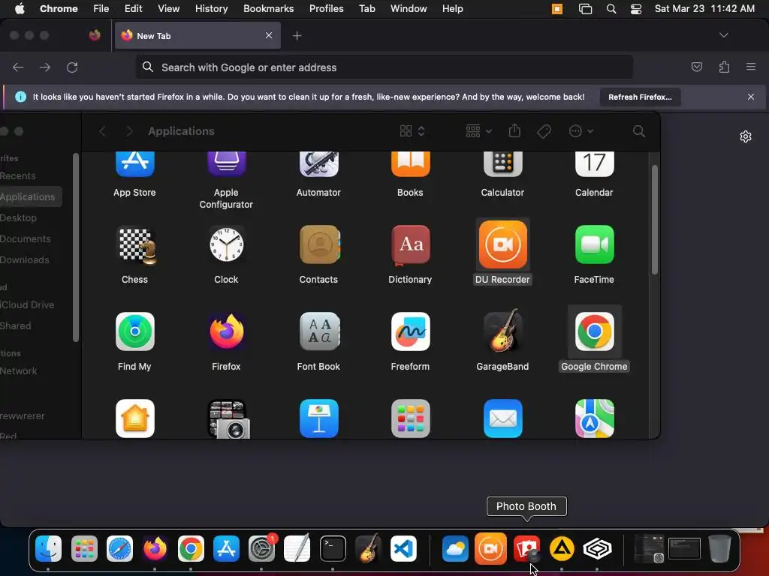The height and width of the screenshot is (576, 769).
Task: Select the Image Capture app icon
Action: [x=228, y=418]
